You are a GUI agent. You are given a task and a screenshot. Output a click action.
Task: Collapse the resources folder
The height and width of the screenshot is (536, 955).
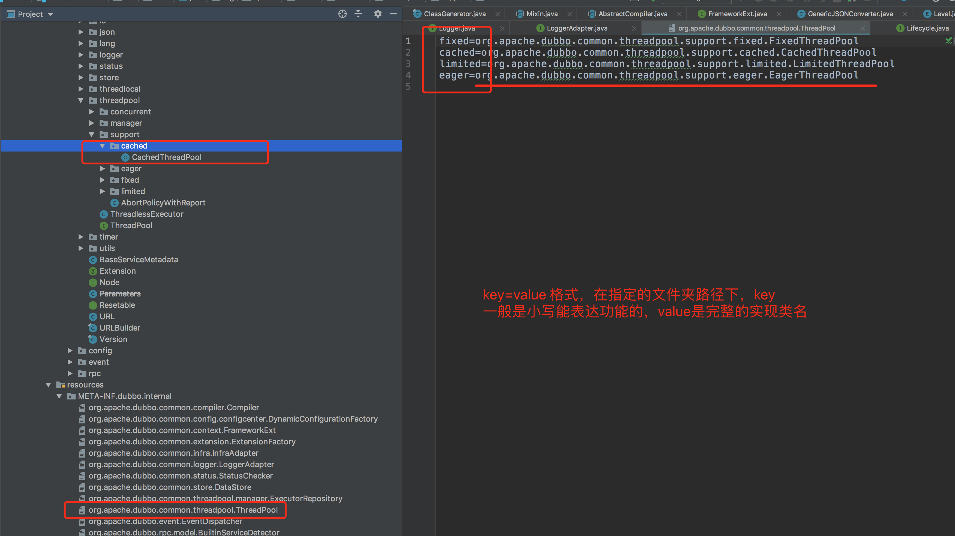click(x=48, y=385)
